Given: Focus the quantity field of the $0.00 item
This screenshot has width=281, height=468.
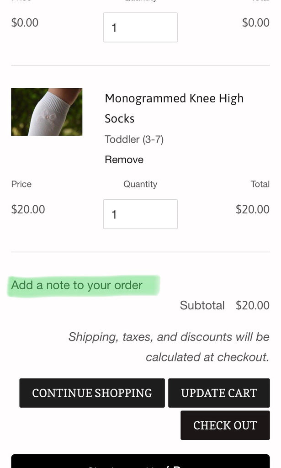Looking at the screenshot, I should [x=140, y=27].
